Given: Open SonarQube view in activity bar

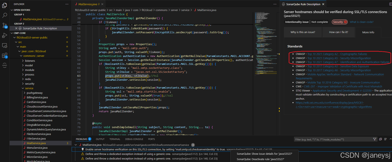Looking at the screenshot, I should (x=5, y=66).
